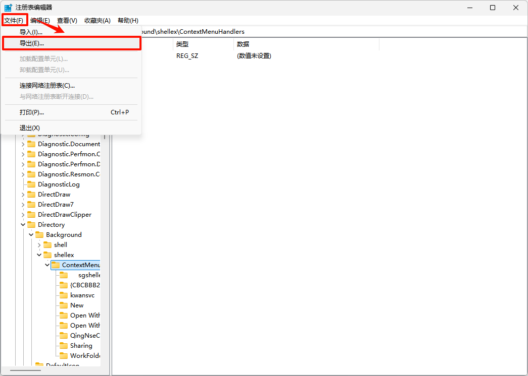Select the WorkFolde key folder icon
528x376 pixels.
point(64,356)
